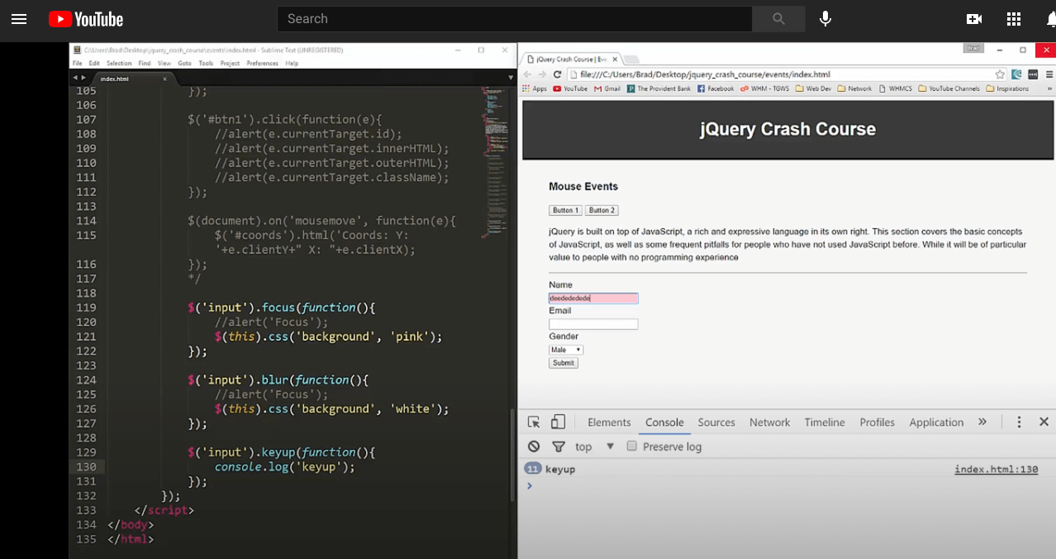This screenshot has height=559, width=1056.
Task: Click into the Email input field
Action: tap(593, 324)
